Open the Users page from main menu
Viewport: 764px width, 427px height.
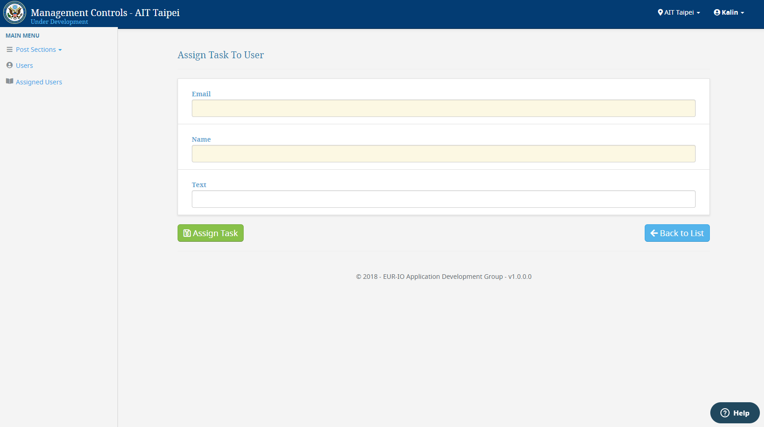(24, 66)
